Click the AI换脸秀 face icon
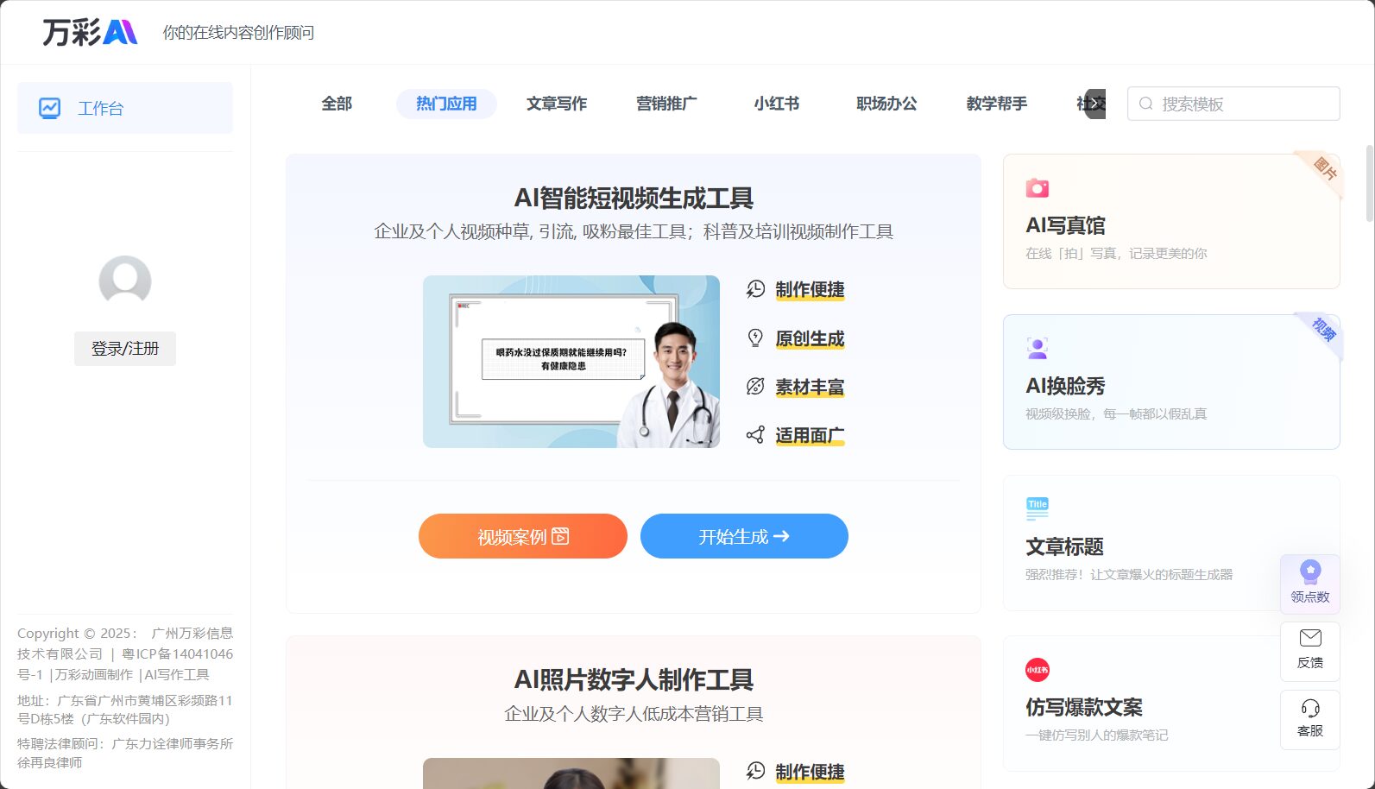Image resolution: width=1375 pixels, height=789 pixels. [1038, 349]
